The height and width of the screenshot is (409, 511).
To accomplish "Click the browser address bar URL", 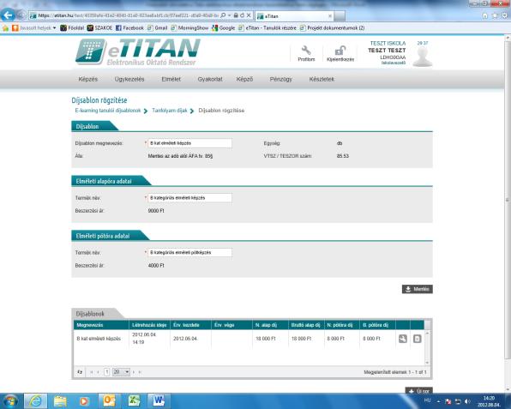I will (128, 15).
